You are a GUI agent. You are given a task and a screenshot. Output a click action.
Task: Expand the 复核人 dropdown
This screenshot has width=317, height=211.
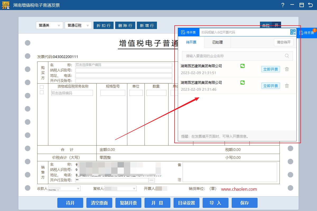coord(134,189)
